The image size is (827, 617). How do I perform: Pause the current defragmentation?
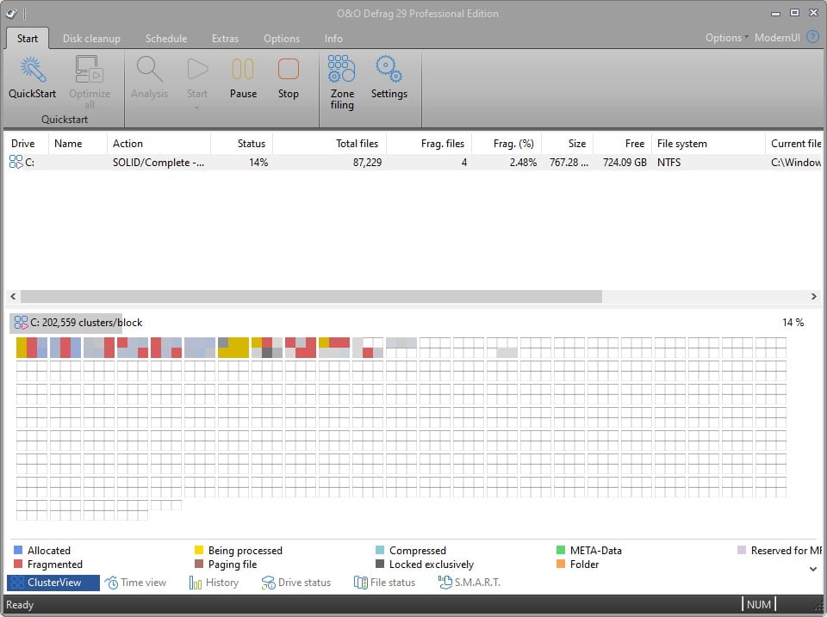[242, 76]
